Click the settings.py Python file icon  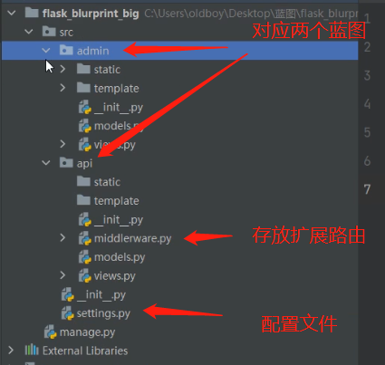pyautogui.click(x=68, y=313)
